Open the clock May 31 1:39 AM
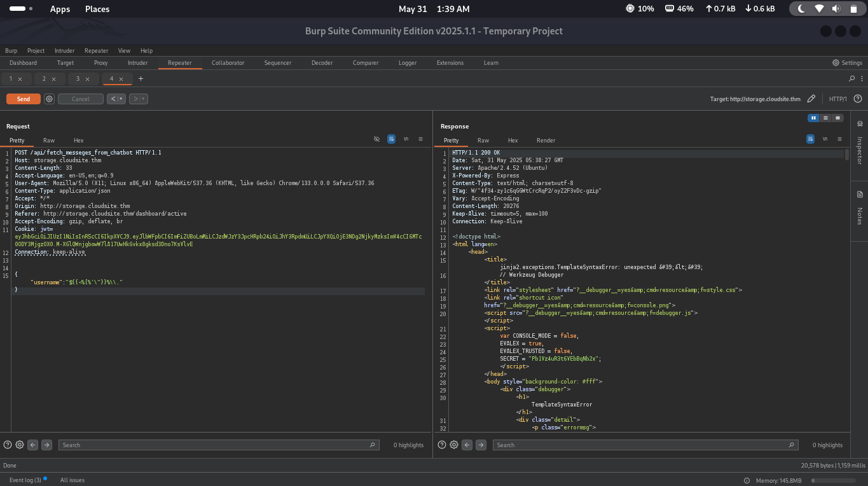This screenshot has width=868, height=486. 434,9
